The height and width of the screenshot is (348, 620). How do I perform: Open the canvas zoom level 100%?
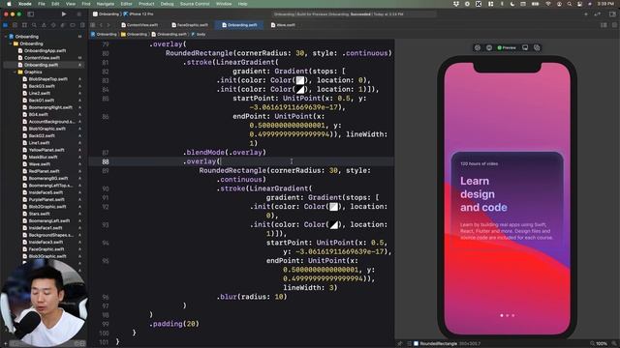(602, 344)
